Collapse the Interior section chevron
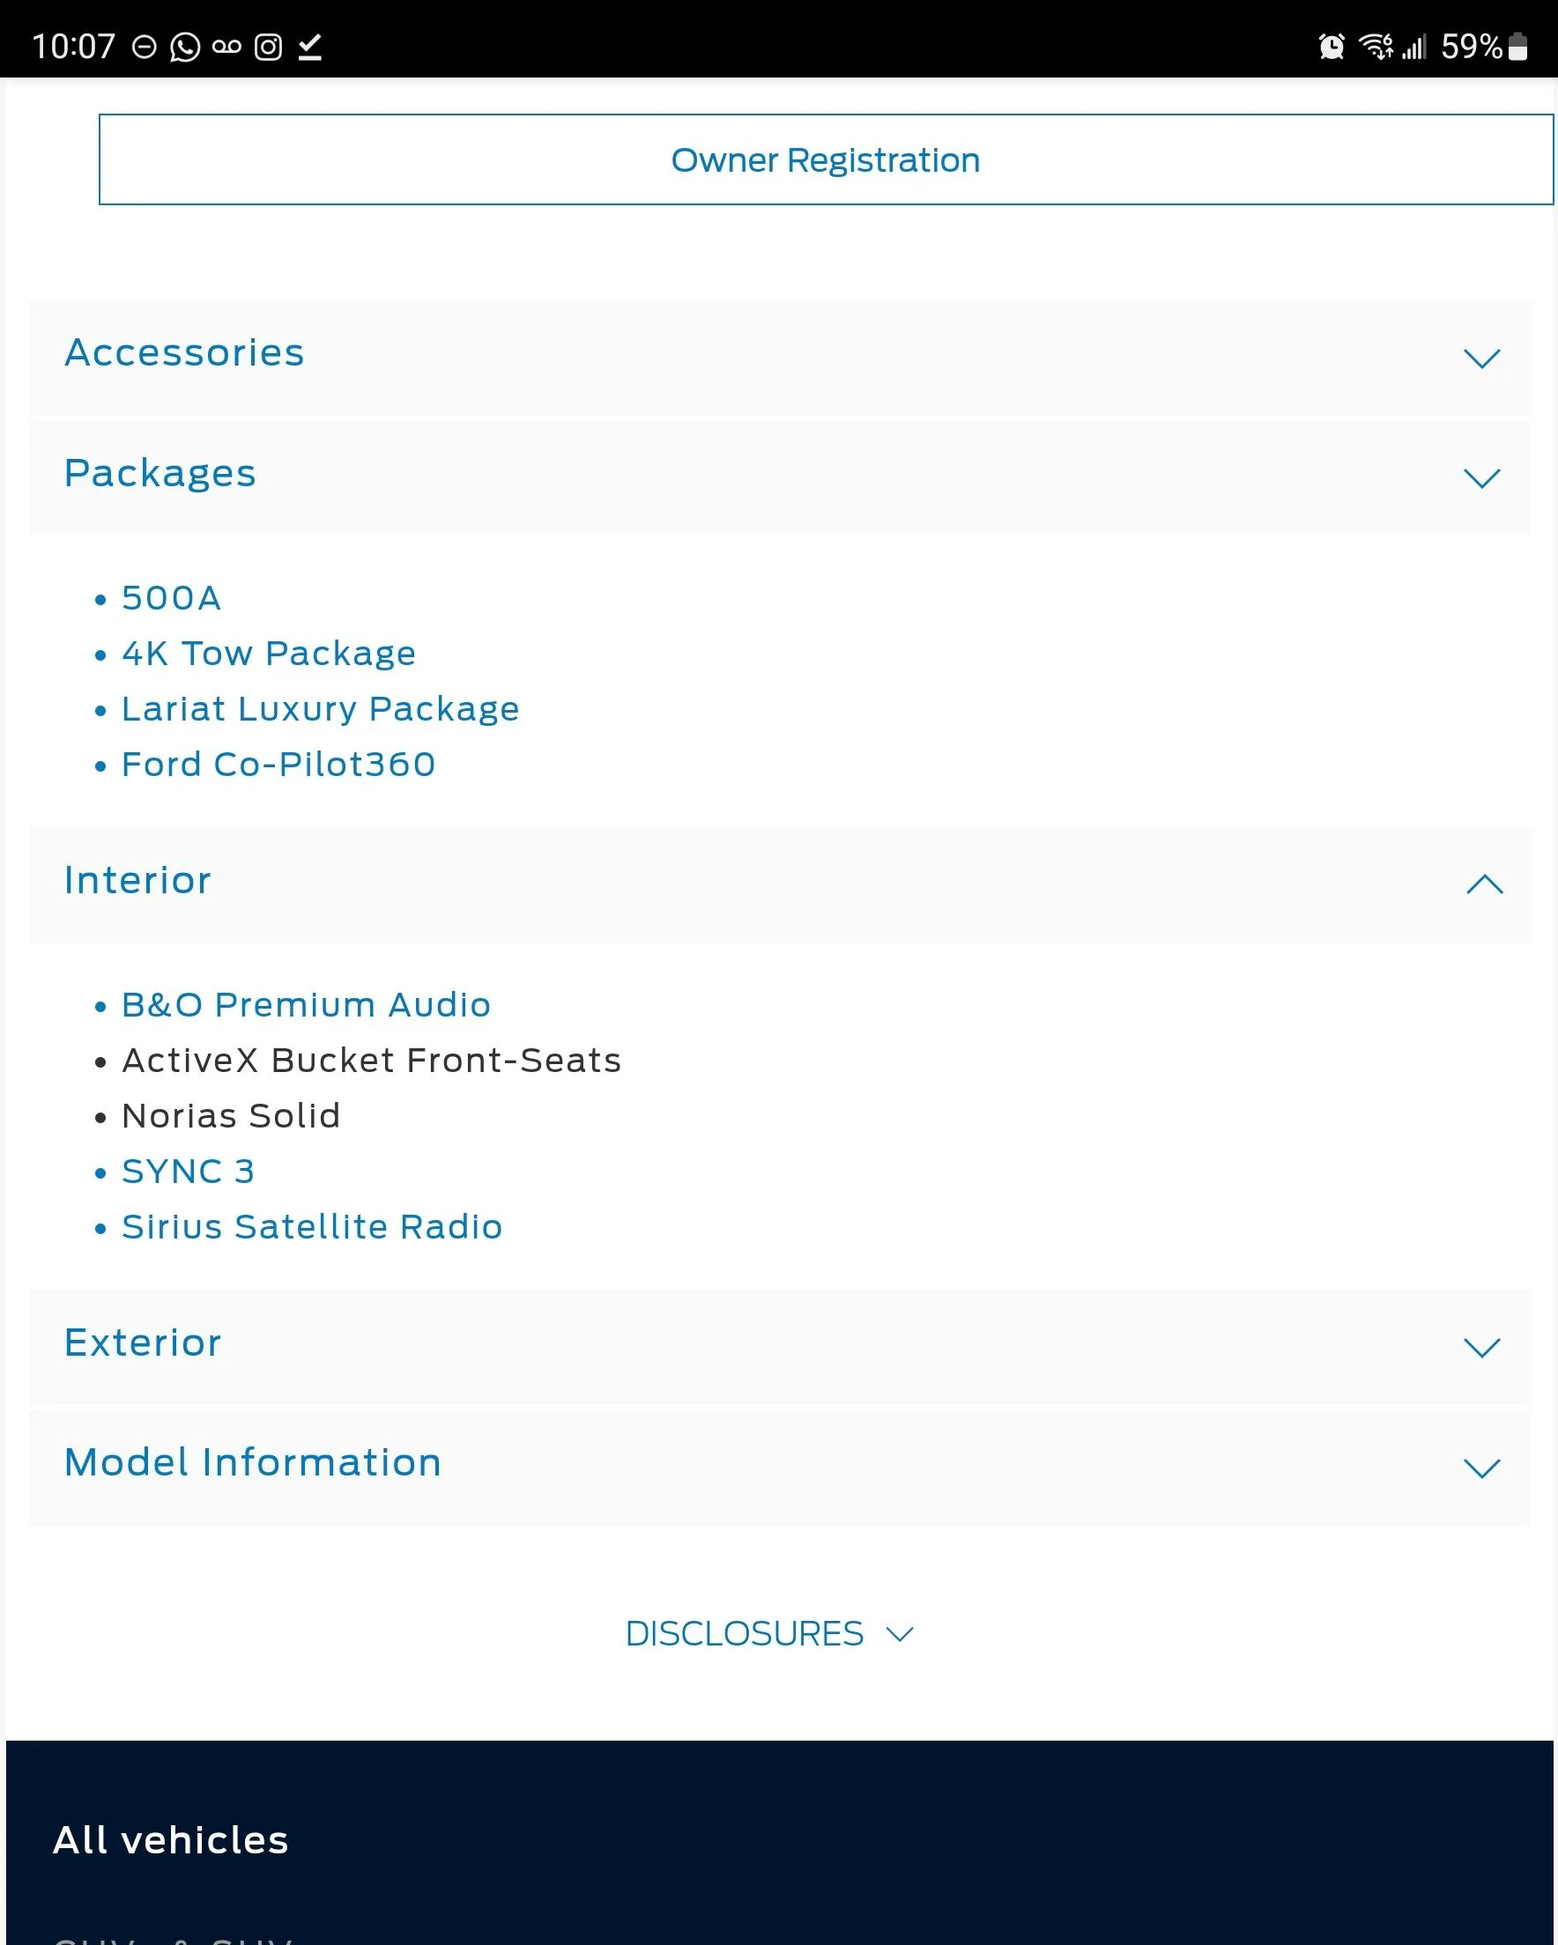 [x=1484, y=884]
